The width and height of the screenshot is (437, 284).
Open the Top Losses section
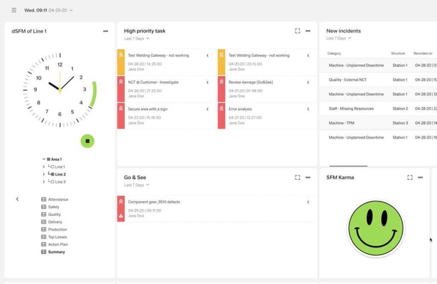coord(57,237)
